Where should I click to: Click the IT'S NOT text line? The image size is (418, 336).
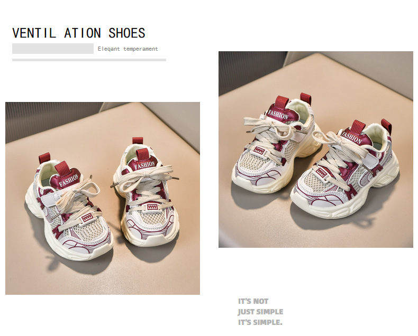[x=253, y=301]
